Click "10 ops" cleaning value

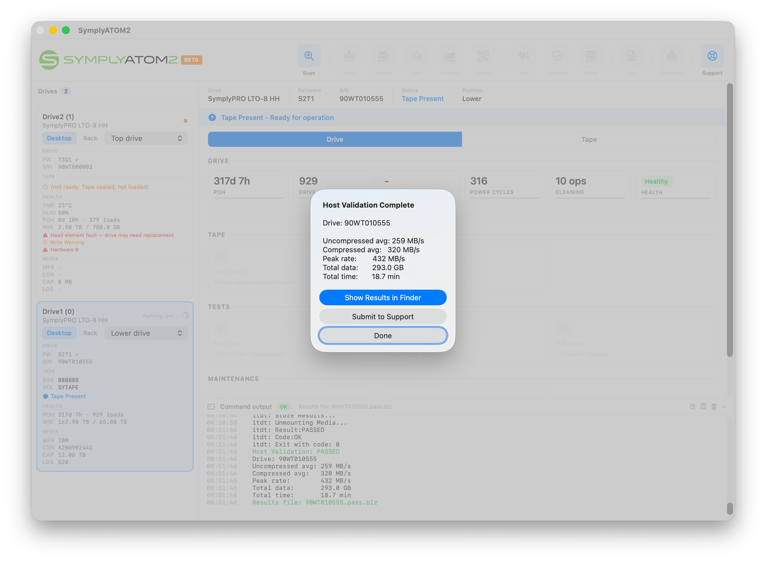pos(571,181)
